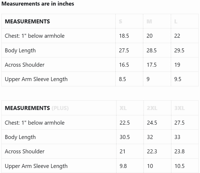
Task: Select the 3XL size column header
Action: [180, 108]
